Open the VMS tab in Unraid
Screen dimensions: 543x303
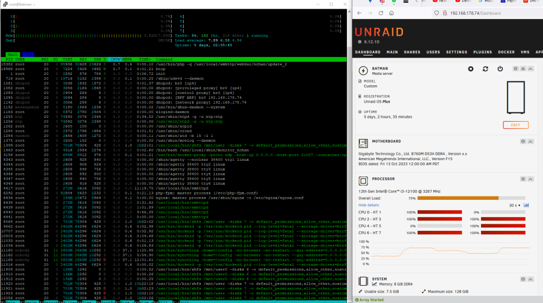point(525,52)
